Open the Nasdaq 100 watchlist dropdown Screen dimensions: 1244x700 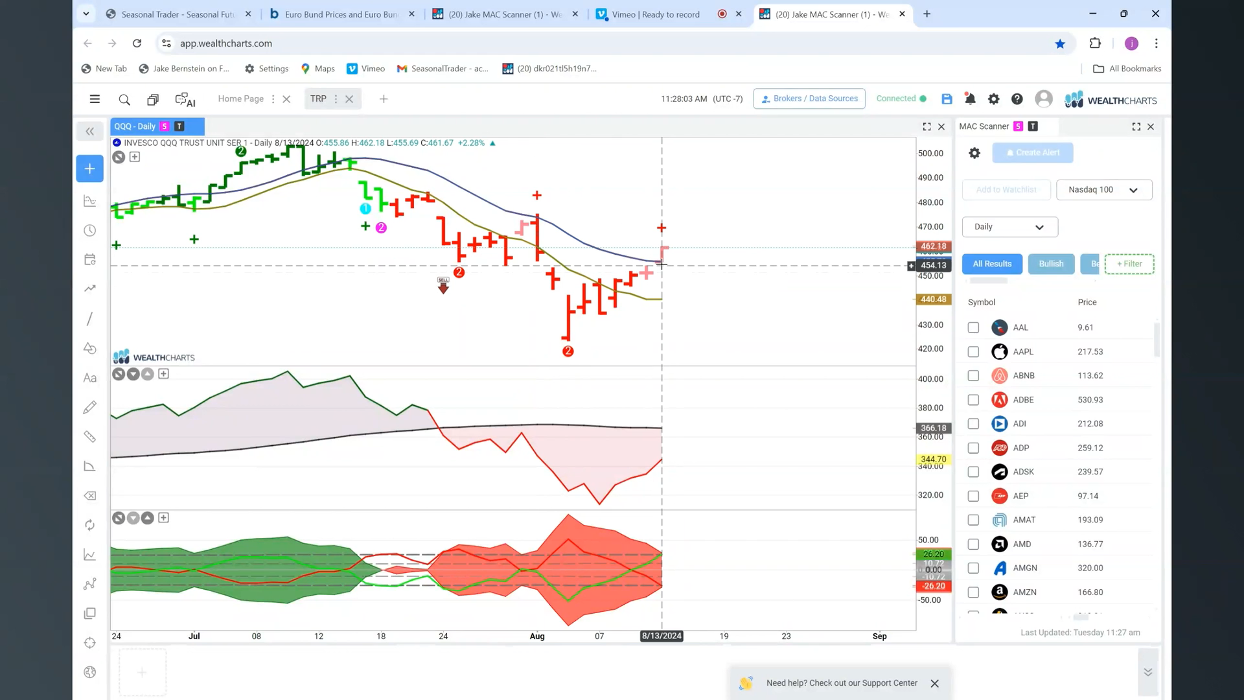[1104, 190]
